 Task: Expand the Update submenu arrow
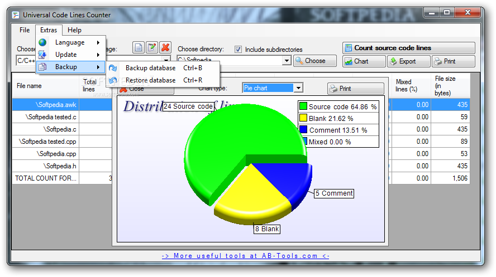coord(98,55)
